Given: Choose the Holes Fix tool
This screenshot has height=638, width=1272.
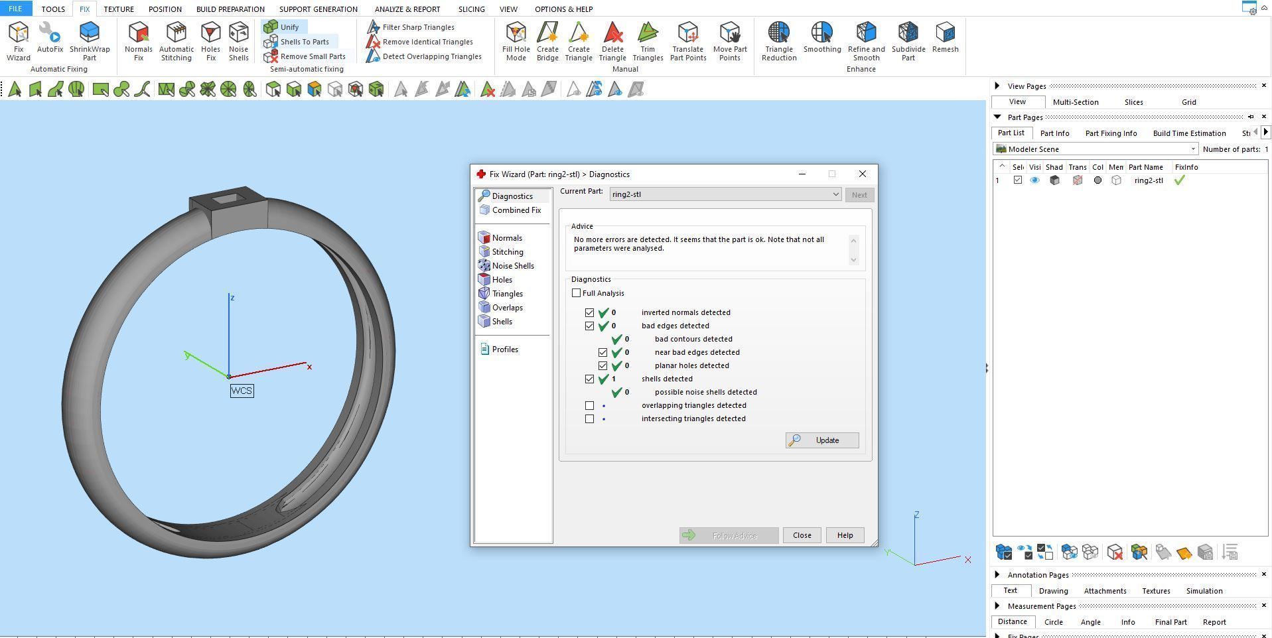Looking at the screenshot, I should click(x=210, y=41).
